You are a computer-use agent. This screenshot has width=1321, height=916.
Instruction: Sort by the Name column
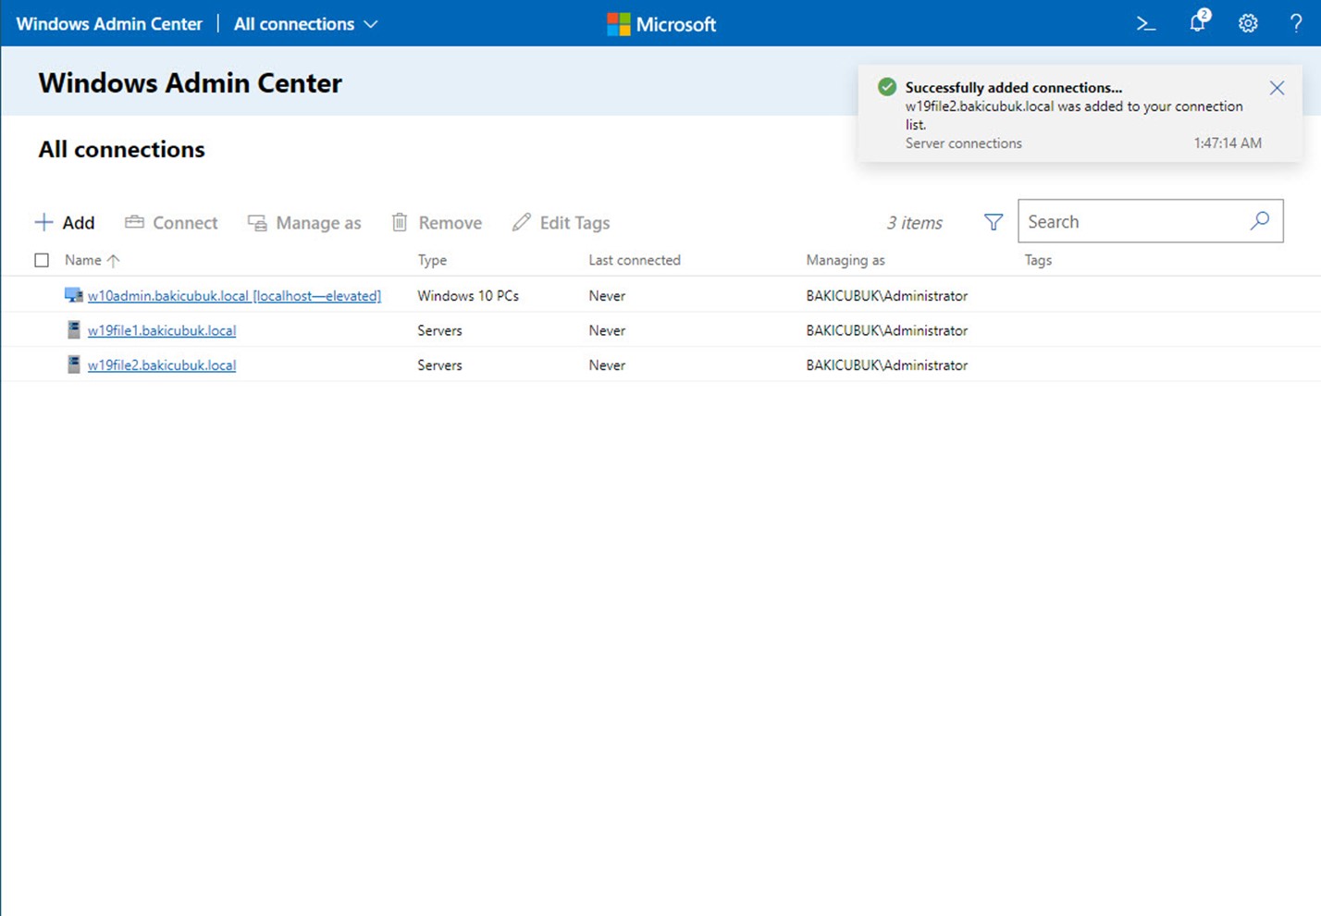[93, 260]
